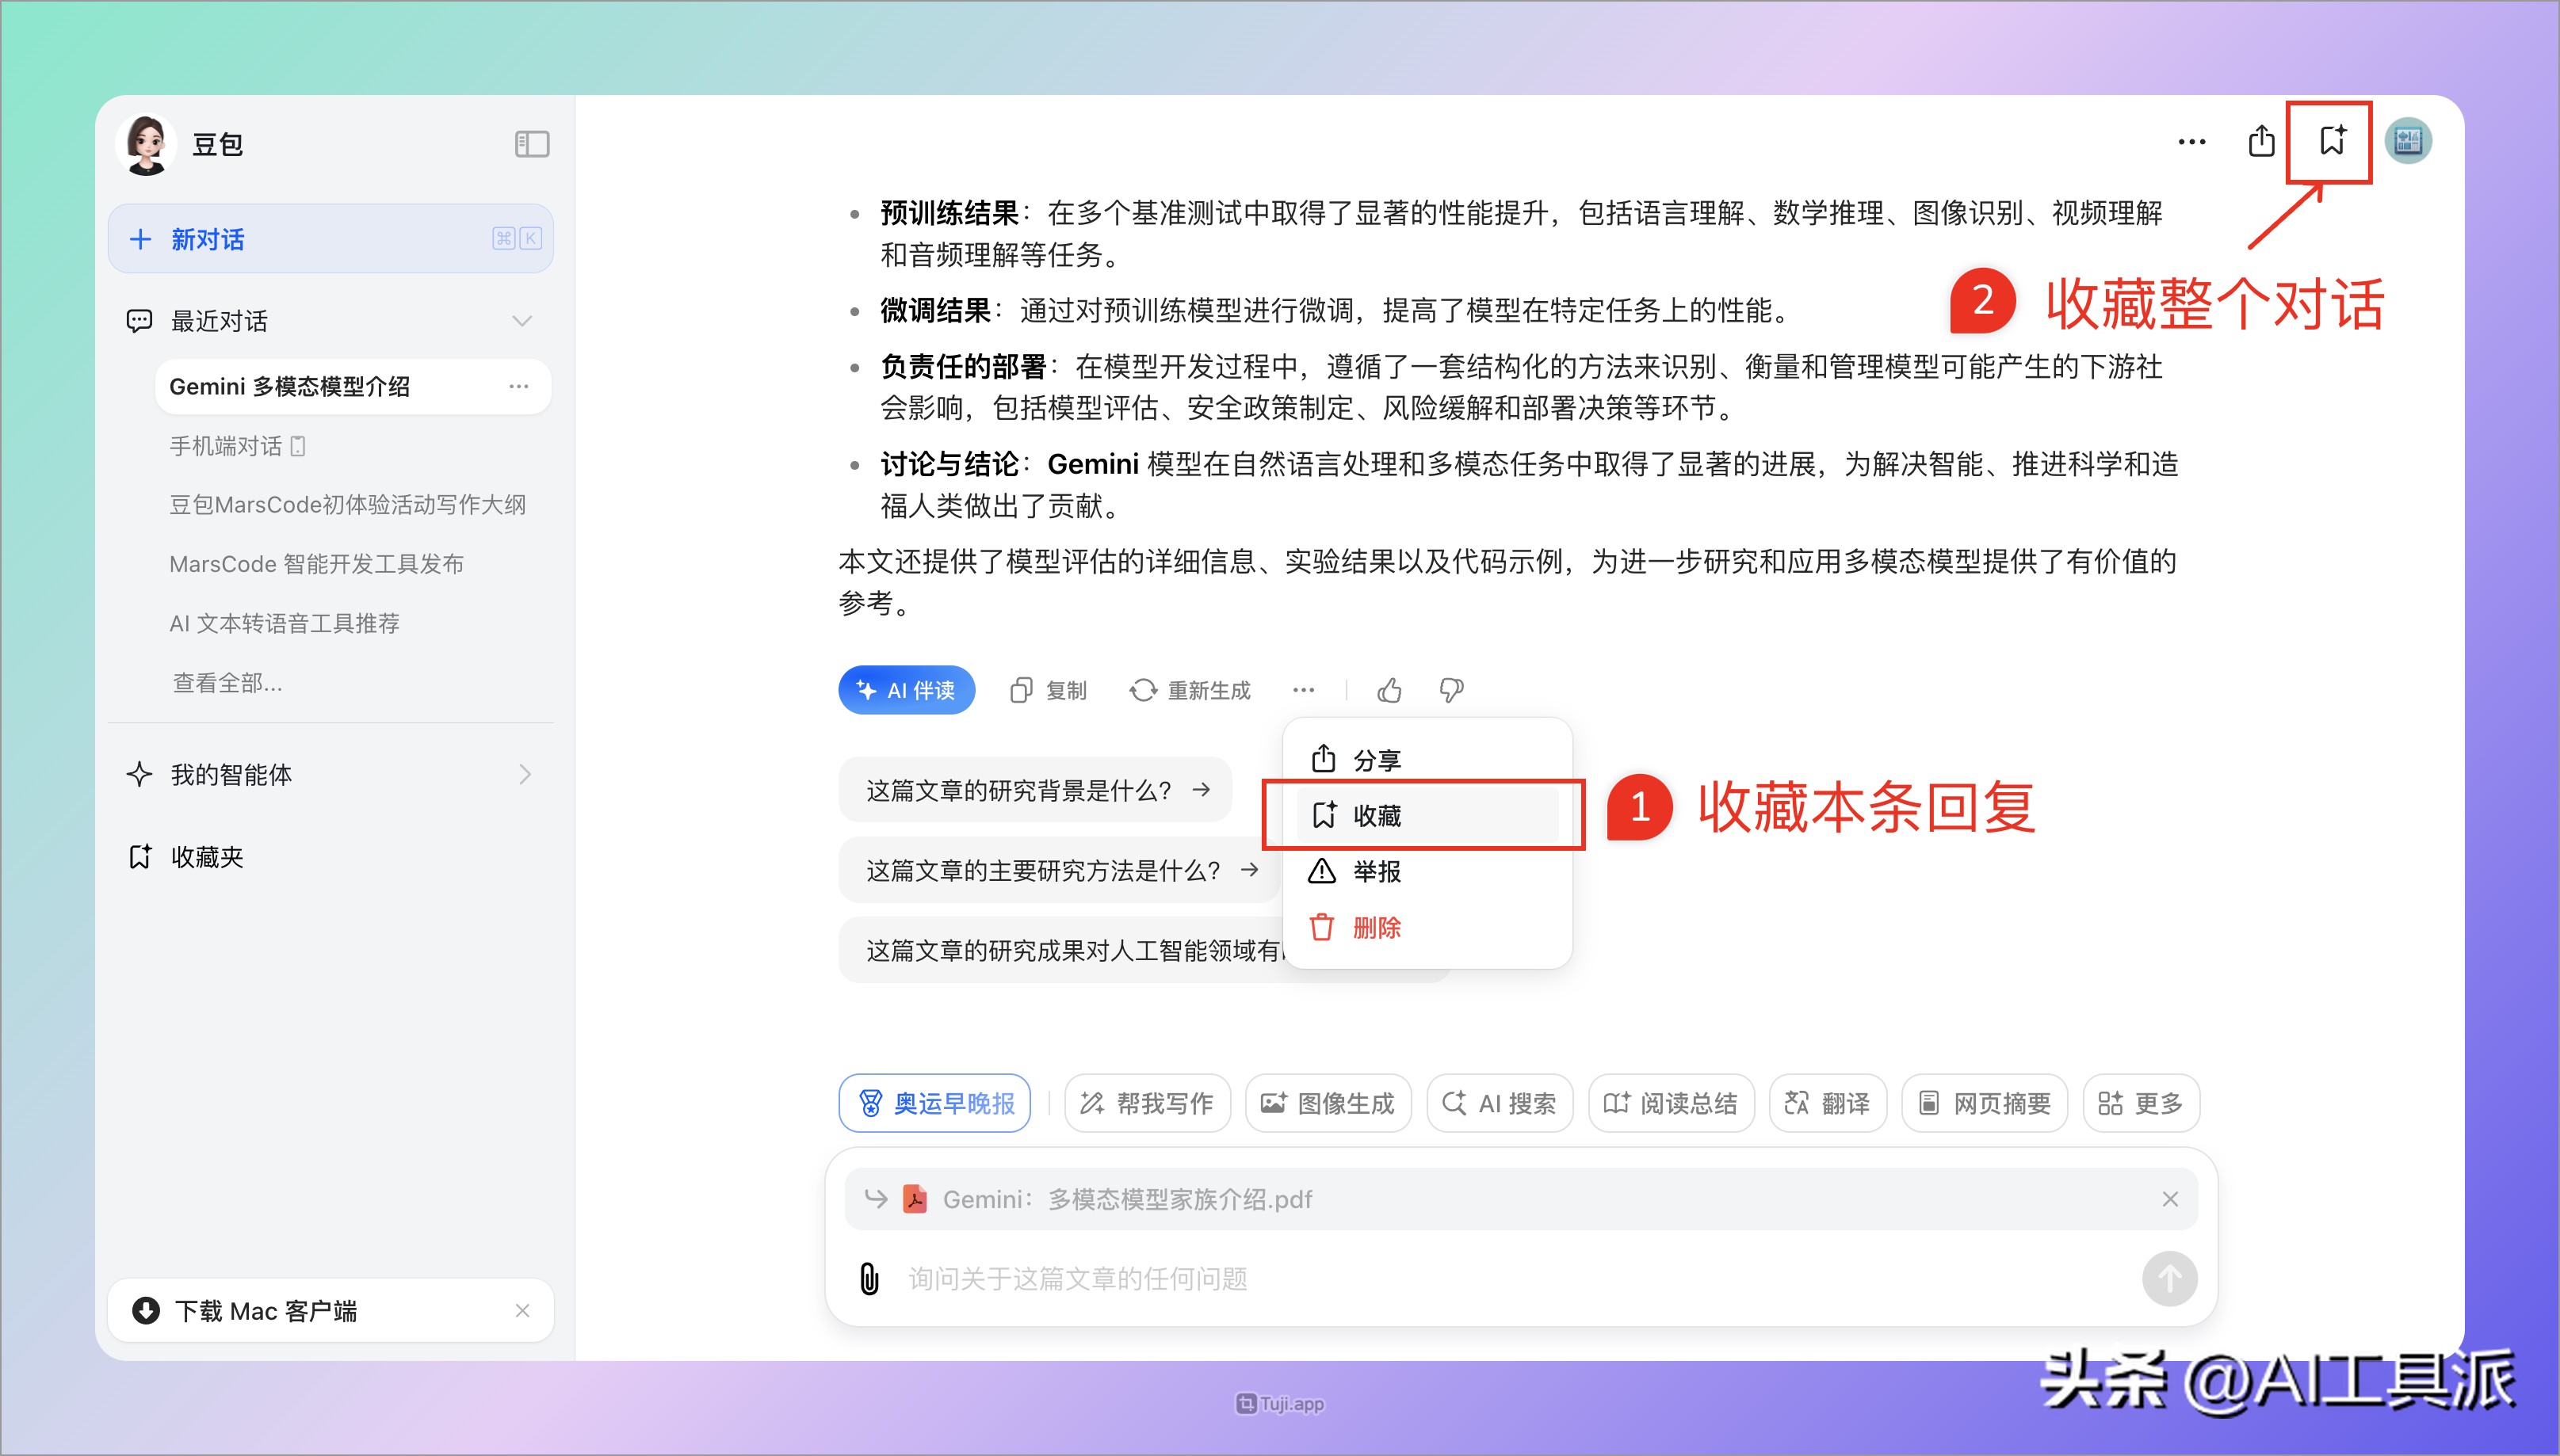The image size is (2560, 1456).
Task: Open options for Gemini 多模态模型介绍 conversation
Action: (518, 386)
